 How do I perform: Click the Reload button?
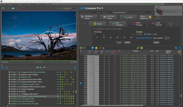tap(98, 24)
